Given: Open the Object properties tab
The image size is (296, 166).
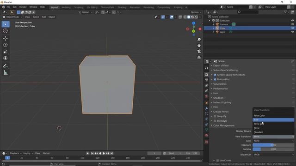Looking at the screenshot, I should pos(207,103).
